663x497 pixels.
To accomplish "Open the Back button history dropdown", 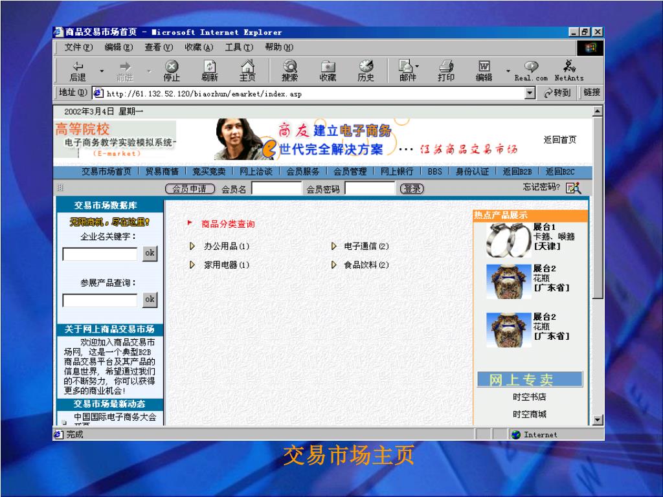I will [x=102, y=71].
